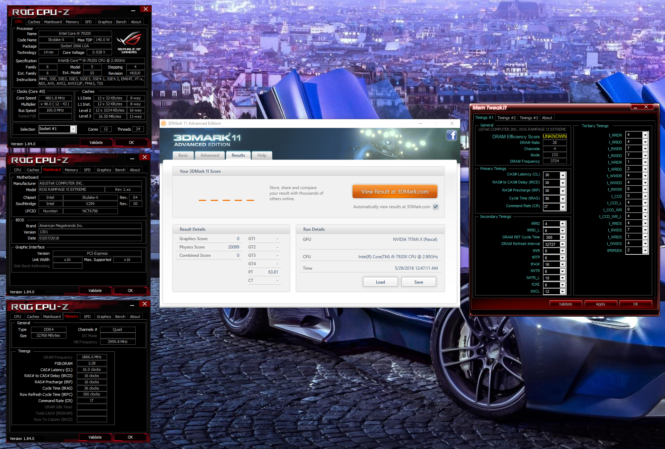
Task: Open the Cycle Time (tRAS) dropdown
Action: coord(562,199)
